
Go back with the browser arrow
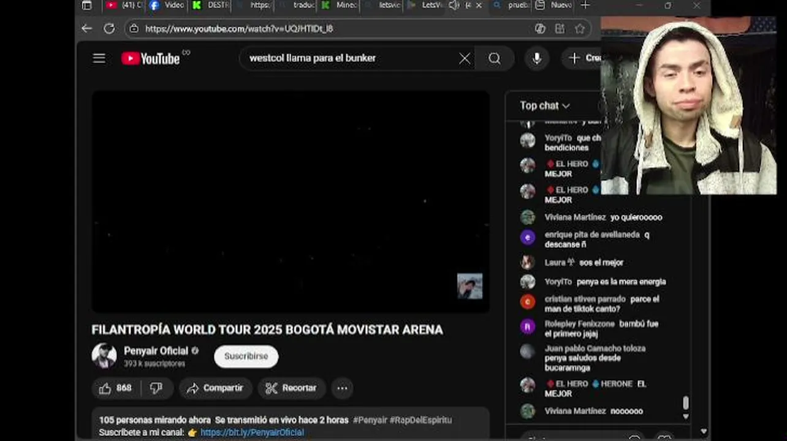pos(86,28)
